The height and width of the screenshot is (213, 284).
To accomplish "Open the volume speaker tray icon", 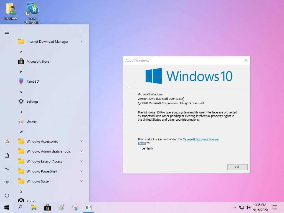I will point(248,207).
